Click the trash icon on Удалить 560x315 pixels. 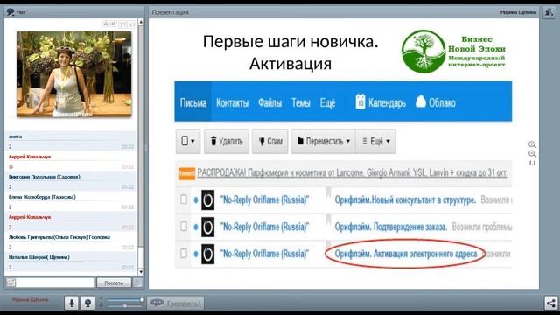coord(213,141)
